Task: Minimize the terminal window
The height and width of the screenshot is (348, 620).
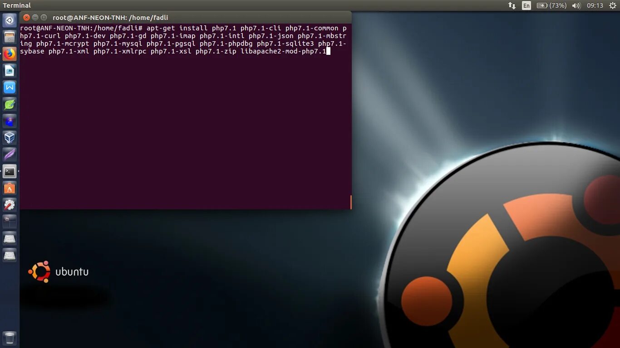Action: coord(35,17)
